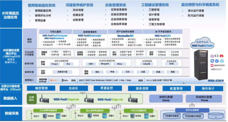Viewport: 228px width, 122px height.
Task: Click 电导率 meter icon under 污水管网检测数据
Action: click(45, 116)
